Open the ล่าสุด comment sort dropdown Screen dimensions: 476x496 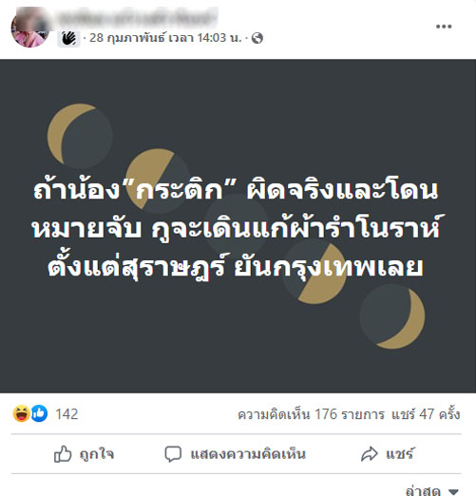(432, 490)
